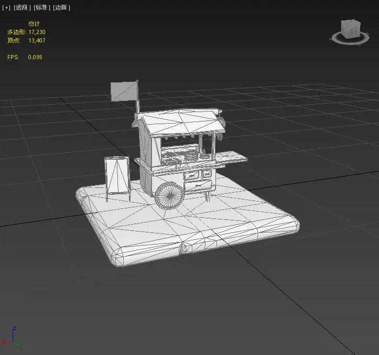The height and width of the screenshot is (355, 379).
Task: Select the cart's spoked wheel
Action: click(x=170, y=196)
